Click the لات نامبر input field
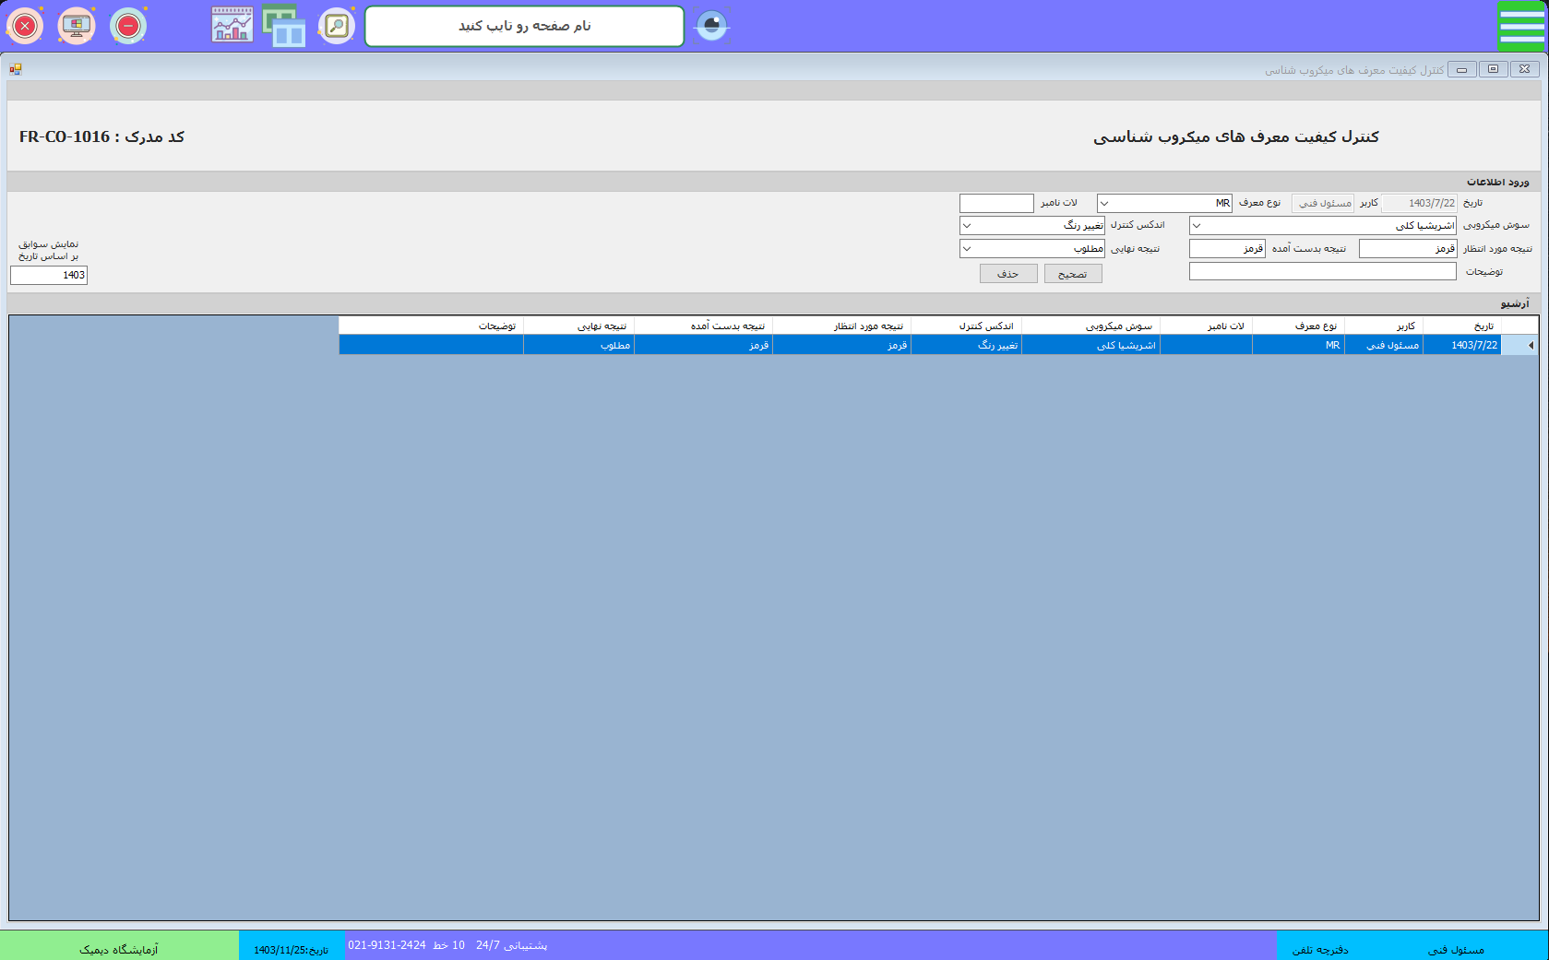This screenshot has width=1549, height=960. coord(996,204)
